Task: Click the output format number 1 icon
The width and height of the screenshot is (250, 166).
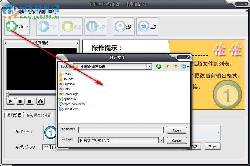Action: pos(50,132)
